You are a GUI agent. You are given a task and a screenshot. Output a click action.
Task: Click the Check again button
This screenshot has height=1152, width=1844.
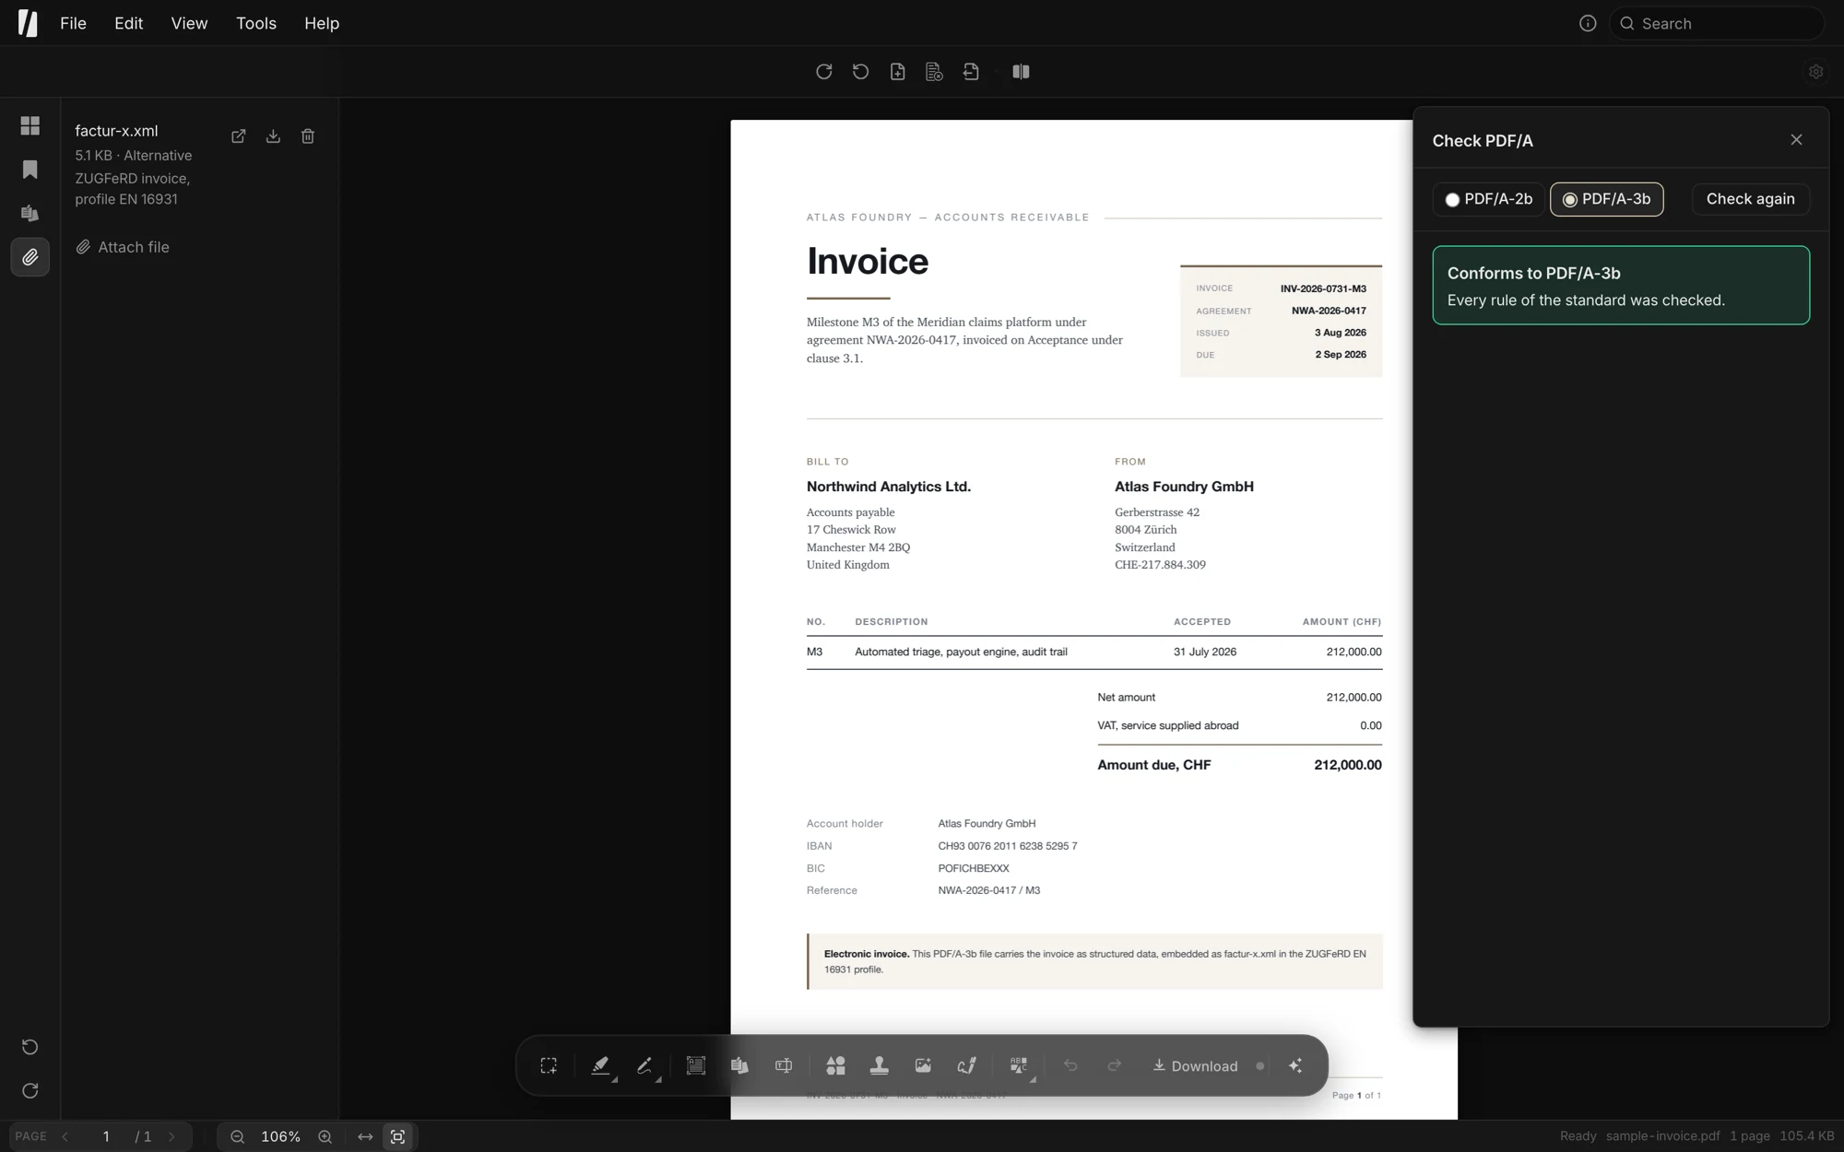[1750, 200]
